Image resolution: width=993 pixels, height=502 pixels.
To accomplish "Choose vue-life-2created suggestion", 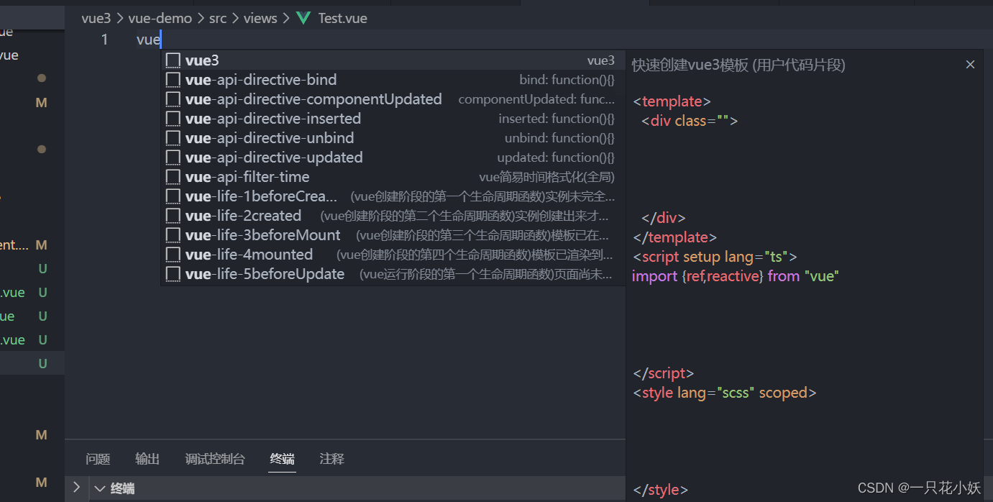I will point(393,216).
